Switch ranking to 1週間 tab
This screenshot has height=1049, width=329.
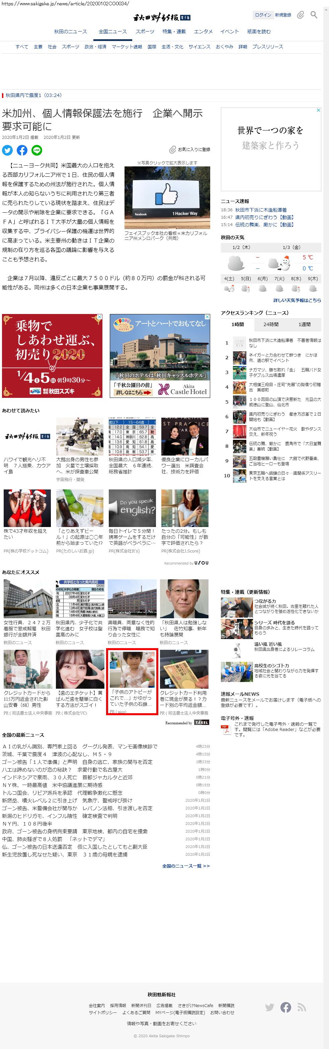(304, 324)
